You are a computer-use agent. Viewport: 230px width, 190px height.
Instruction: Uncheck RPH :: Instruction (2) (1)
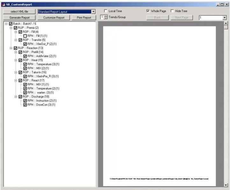click(25, 101)
